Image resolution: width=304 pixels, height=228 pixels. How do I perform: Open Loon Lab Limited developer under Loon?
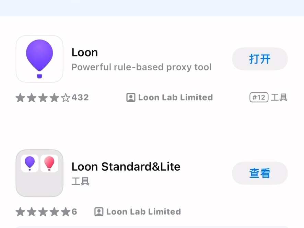pos(175,98)
